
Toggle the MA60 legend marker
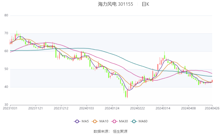pos(134,121)
